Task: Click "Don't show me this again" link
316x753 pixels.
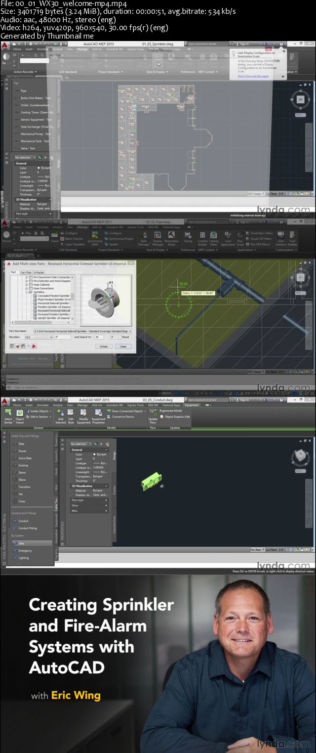Action: (x=253, y=76)
